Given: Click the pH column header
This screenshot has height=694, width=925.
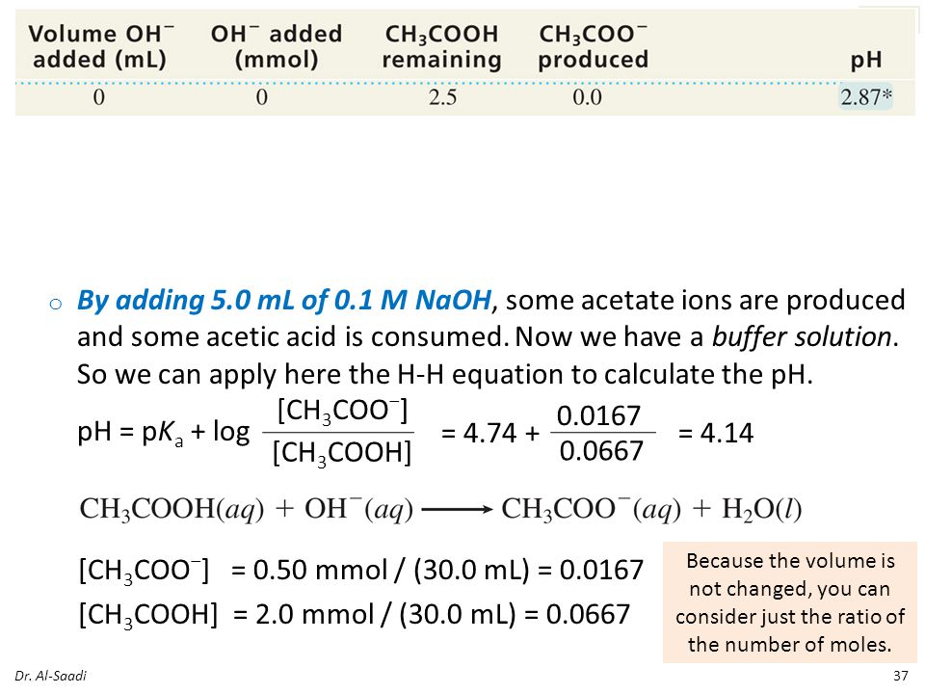Looking at the screenshot, I should [866, 60].
